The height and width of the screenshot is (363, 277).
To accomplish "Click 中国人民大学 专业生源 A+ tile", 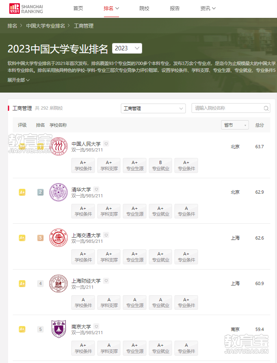I will [134, 165].
